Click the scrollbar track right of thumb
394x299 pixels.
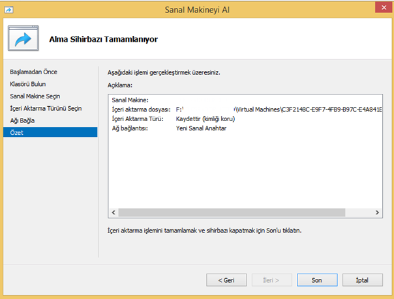point(359,212)
